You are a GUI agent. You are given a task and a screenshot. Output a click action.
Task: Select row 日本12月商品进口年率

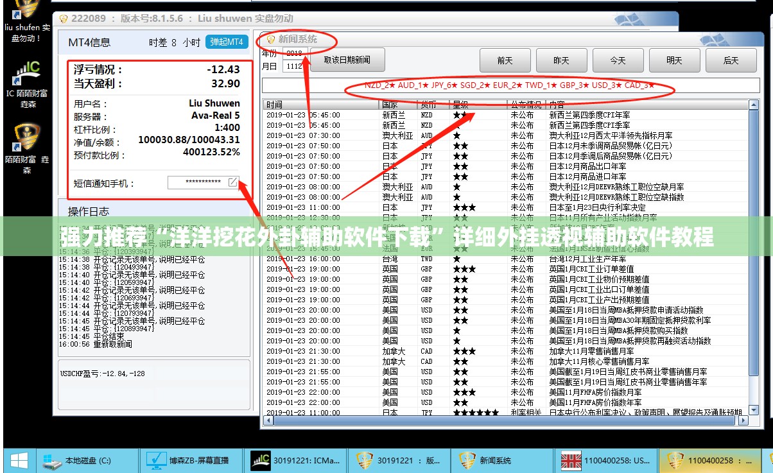point(506,176)
